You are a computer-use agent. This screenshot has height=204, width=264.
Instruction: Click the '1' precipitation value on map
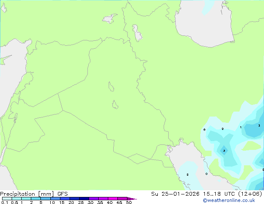tap(241, 127)
